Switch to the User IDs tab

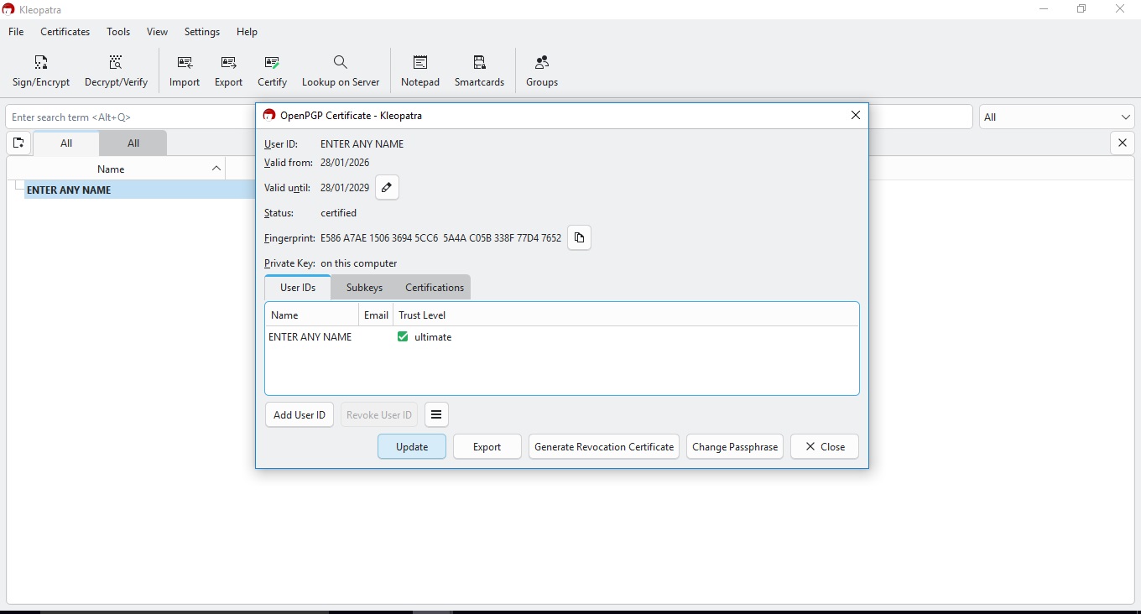298,288
